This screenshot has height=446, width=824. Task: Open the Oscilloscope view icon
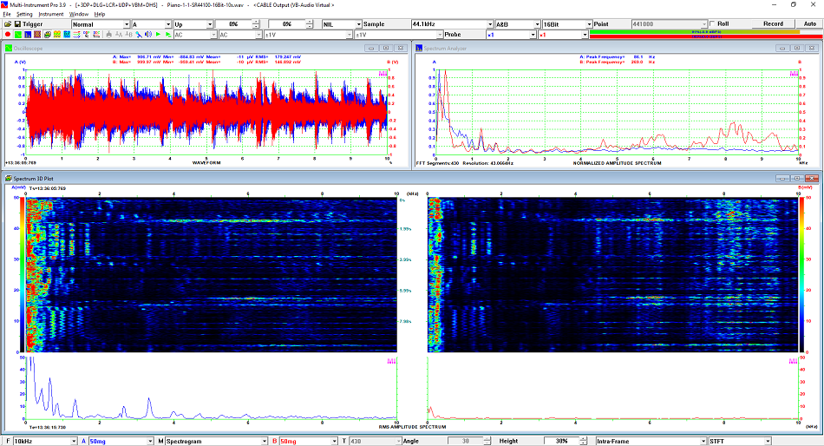click(18, 35)
